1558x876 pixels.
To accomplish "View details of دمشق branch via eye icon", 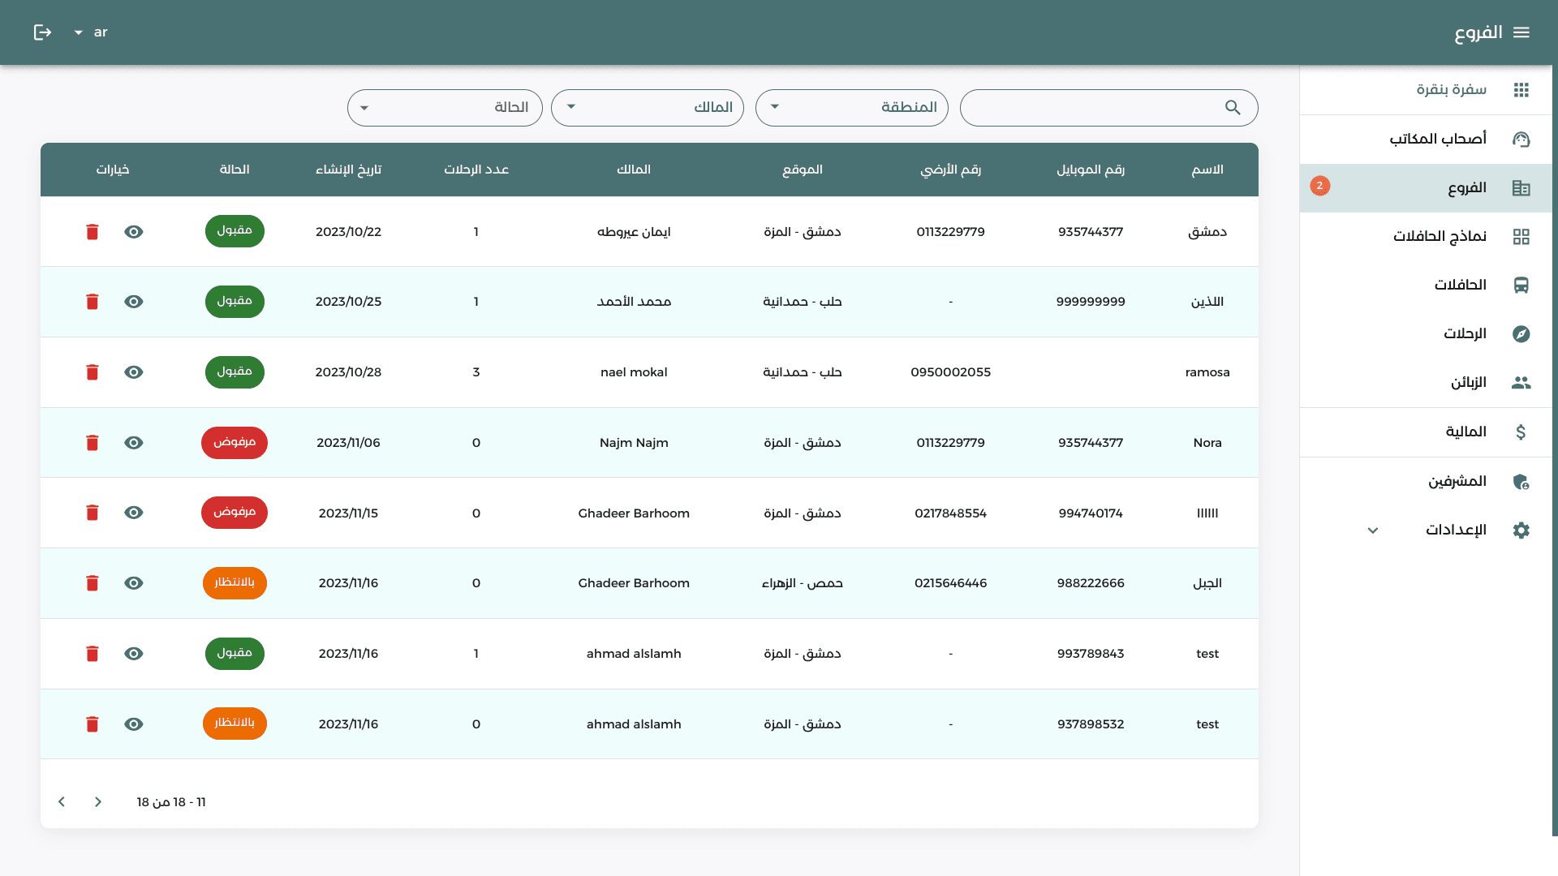I will (134, 232).
